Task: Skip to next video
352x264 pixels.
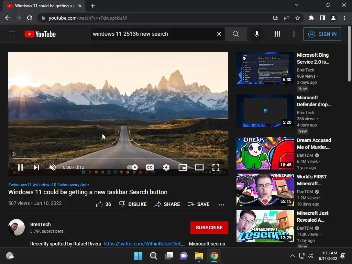Action: tap(36, 167)
